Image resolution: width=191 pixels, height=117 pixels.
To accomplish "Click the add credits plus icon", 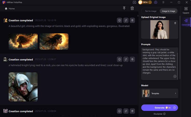I will click(x=150, y=2).
